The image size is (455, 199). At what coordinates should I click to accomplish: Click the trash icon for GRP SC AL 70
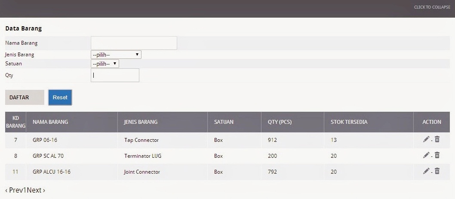pos(437,155)
